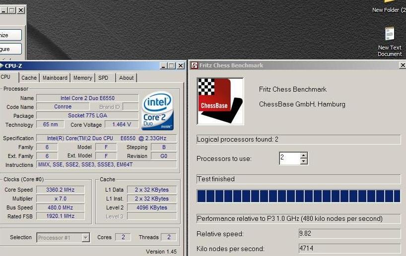Viewport: 406px width, 256px height.
Task: Close the Fritz Chess Benchmark window
Action: (403, 65)
